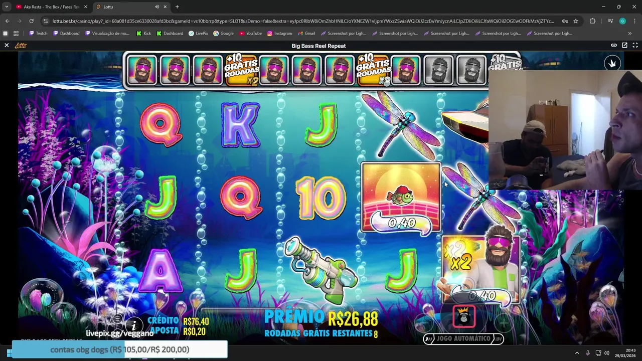This screenshot has height=361, width=642.
Task: Open the bookmark folder icon at bar start
Action: (x=6, y=33)
